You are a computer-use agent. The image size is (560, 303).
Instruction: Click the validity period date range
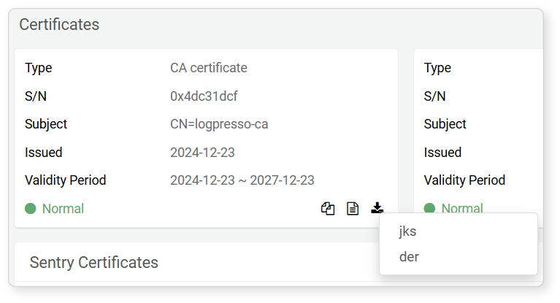pos(242,180)
